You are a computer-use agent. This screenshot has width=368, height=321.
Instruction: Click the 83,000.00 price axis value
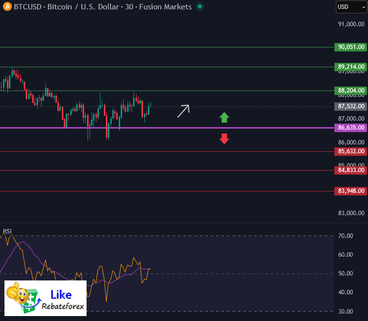pyautogui.click(x=351, y=213)
